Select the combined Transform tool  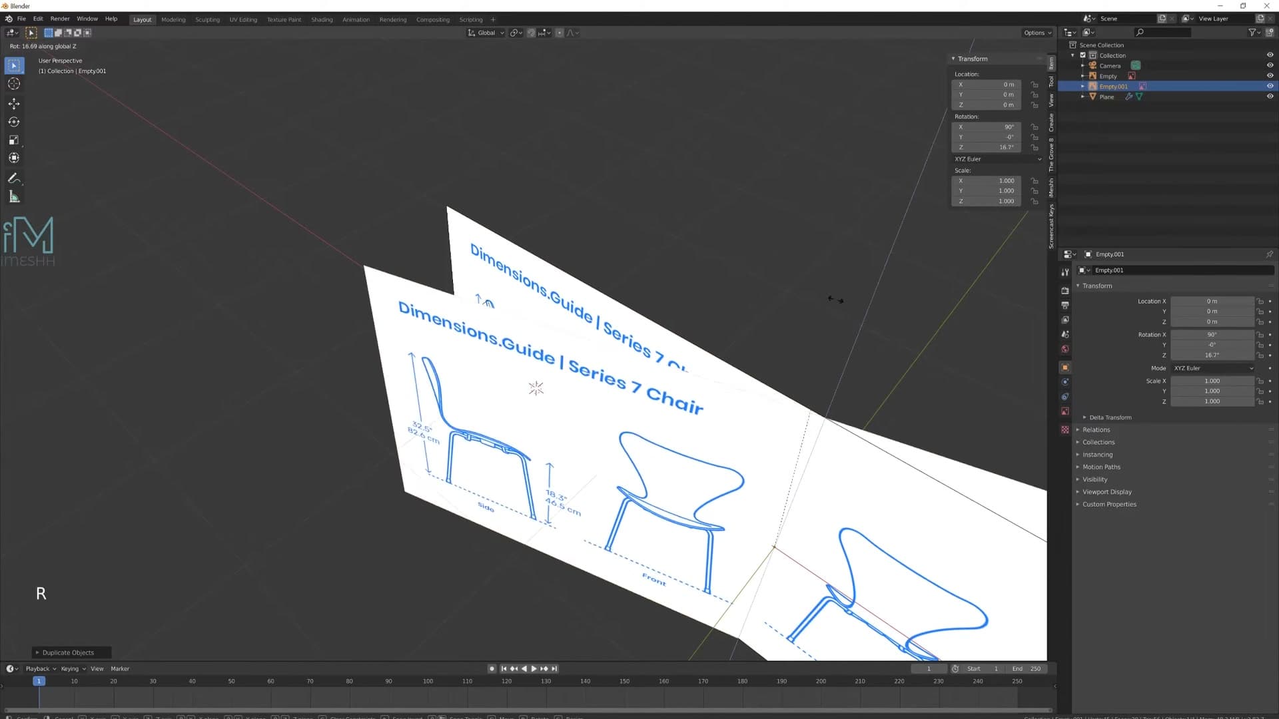point(14,158)
